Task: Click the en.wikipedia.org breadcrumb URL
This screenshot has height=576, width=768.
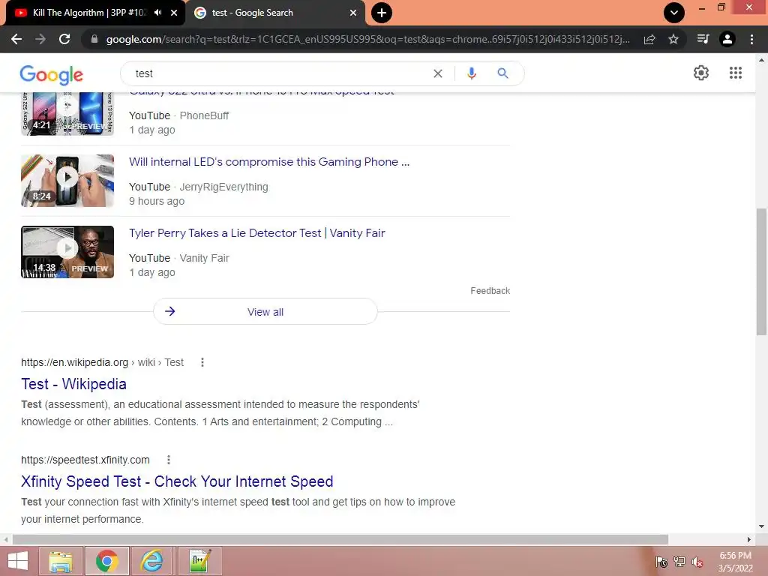Action: pyautogui.click(x=102, y=362)
